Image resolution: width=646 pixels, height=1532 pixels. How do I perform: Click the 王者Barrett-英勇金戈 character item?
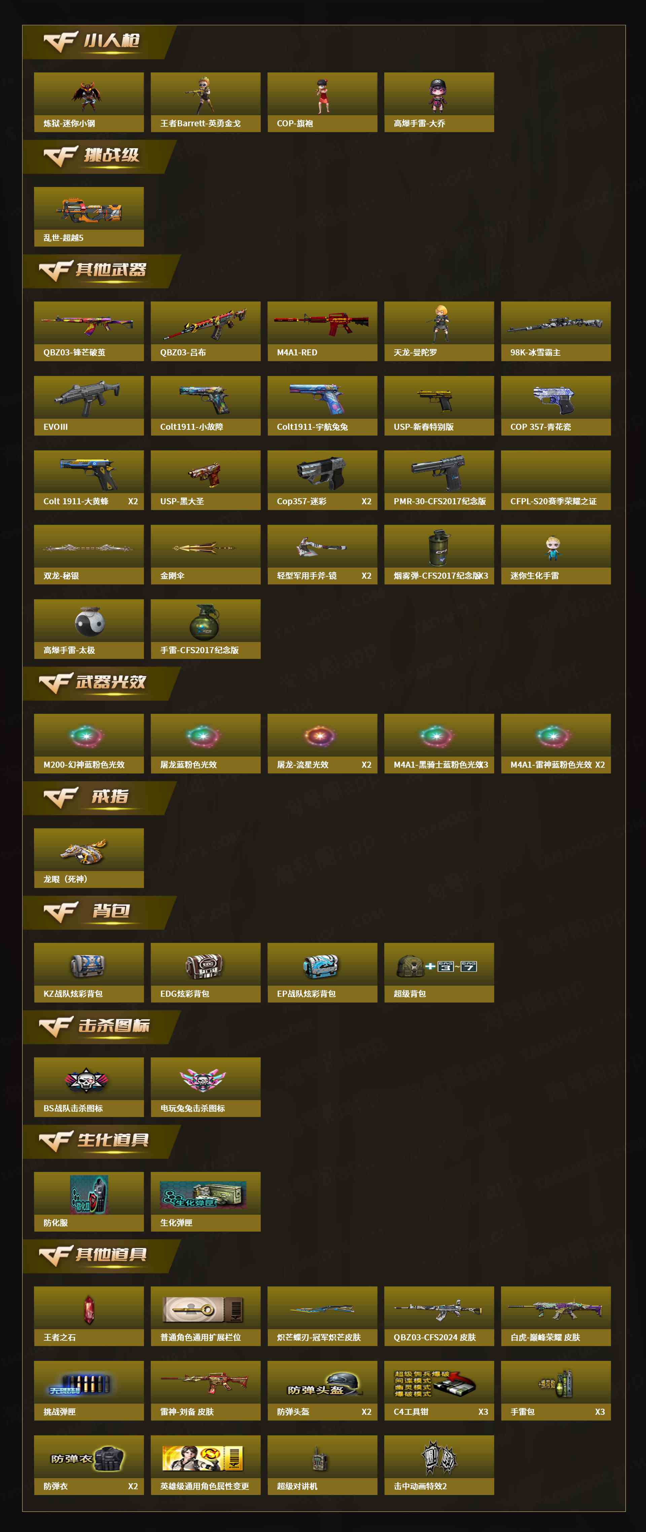coord(206,102)
